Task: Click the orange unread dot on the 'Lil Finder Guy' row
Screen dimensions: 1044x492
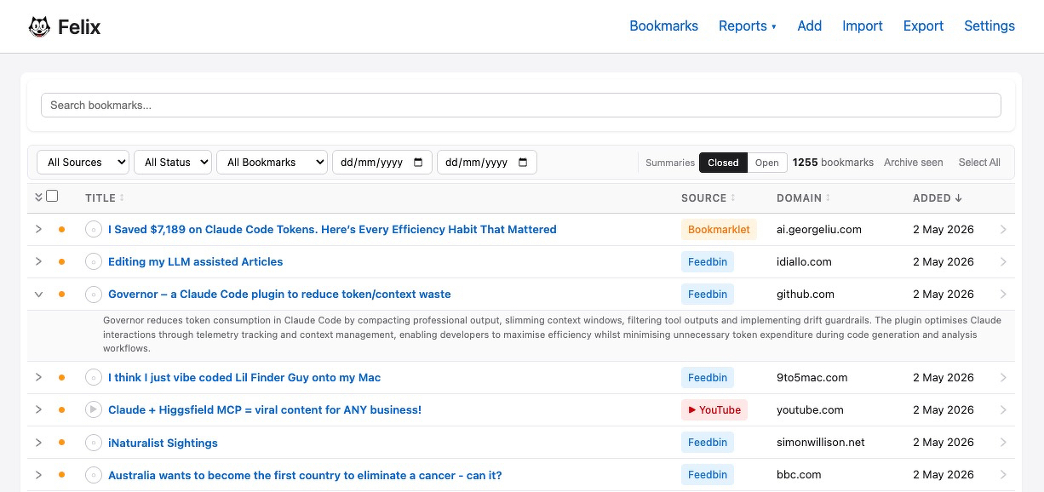Action: [61, 377]
